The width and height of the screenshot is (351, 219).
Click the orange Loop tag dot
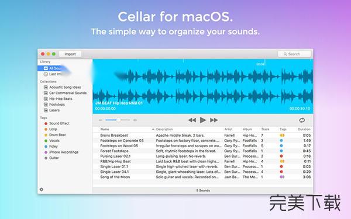point(46,129)
